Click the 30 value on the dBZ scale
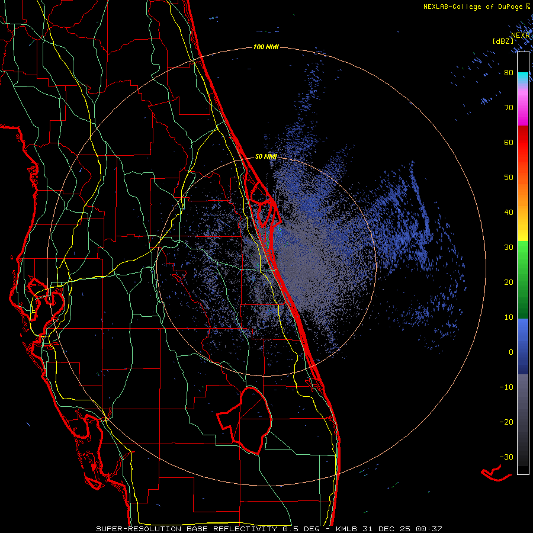The height and width of the screenshot is (533, 533). 509,248
